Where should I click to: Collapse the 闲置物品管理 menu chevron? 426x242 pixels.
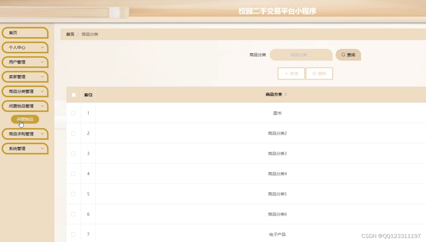coord(42,106)
